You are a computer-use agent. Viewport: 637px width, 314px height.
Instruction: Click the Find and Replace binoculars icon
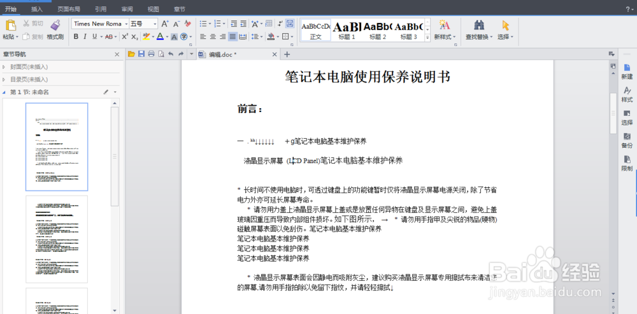pos(480,25)
